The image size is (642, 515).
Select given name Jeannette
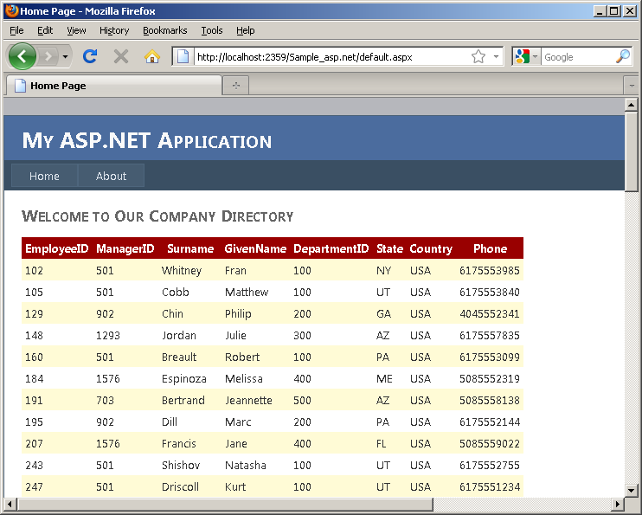(248, 400)
